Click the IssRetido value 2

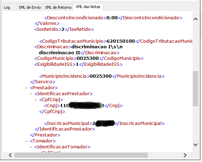(63, 29)
